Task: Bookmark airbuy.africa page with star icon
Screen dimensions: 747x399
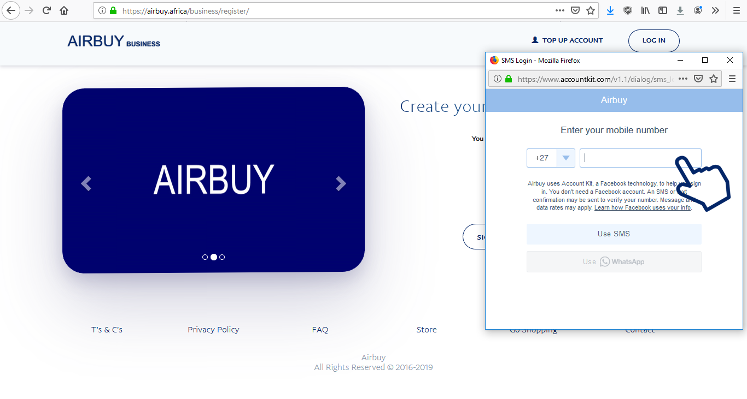Action: [x=591, y=10]
